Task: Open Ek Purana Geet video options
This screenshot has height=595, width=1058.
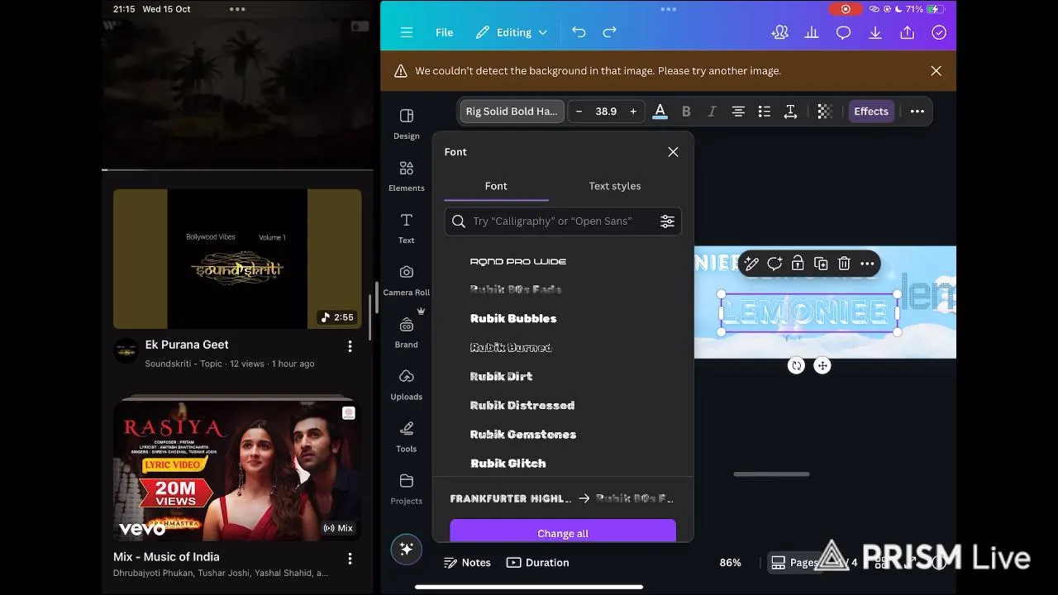Action: (350, 346)
